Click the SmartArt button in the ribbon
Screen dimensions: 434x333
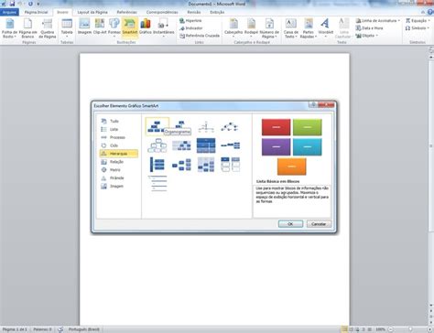tap(130, 27)
